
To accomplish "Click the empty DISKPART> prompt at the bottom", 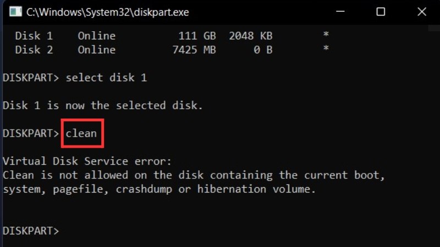I will click(31, 231).
